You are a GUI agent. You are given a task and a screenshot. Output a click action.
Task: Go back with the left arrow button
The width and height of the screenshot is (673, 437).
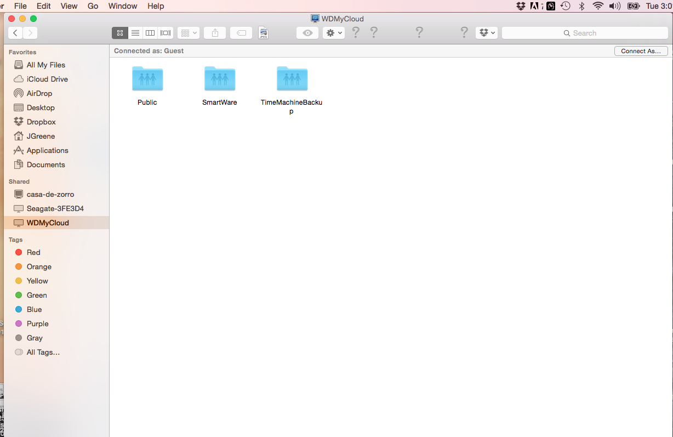[15, 33]
